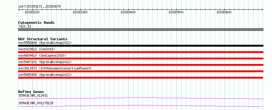Click the red nsv1023612 variant bar
This screenshot has width=272, height=110.
(x=141, y=52)
